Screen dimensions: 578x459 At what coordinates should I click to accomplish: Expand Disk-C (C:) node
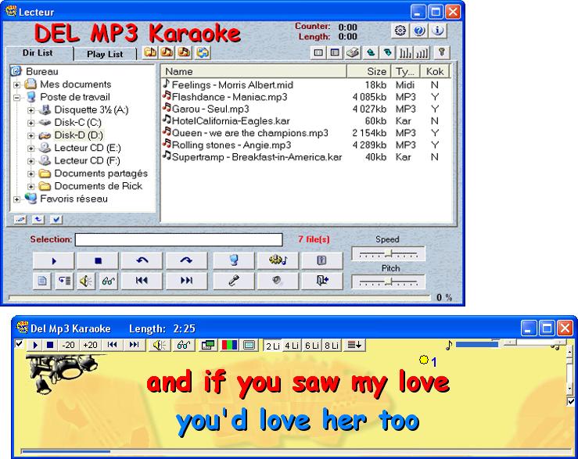pyautogui.click(x=31, y=123)
